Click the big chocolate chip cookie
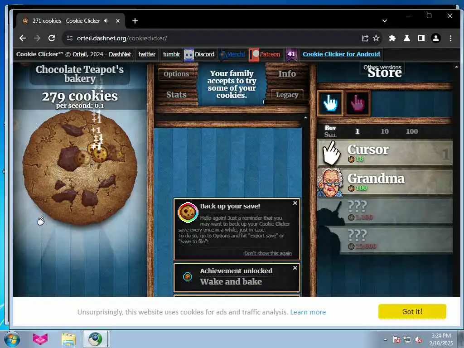 (x=80, y=167)
